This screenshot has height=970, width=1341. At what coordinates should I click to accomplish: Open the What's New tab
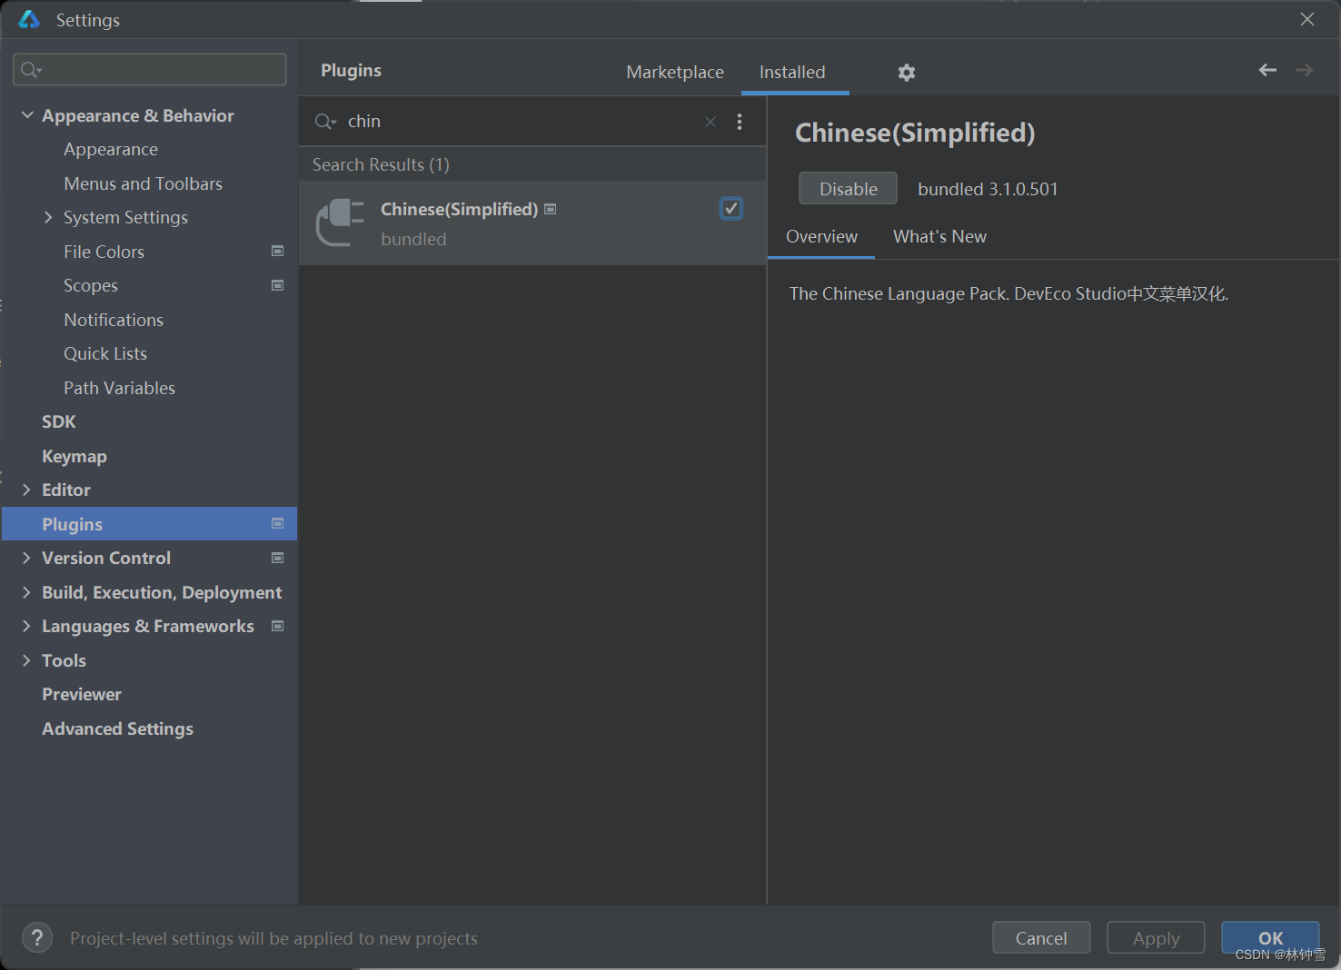click(939, 236)
